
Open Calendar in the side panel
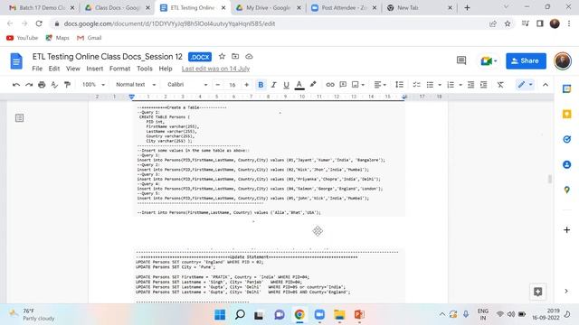point(567,88)
